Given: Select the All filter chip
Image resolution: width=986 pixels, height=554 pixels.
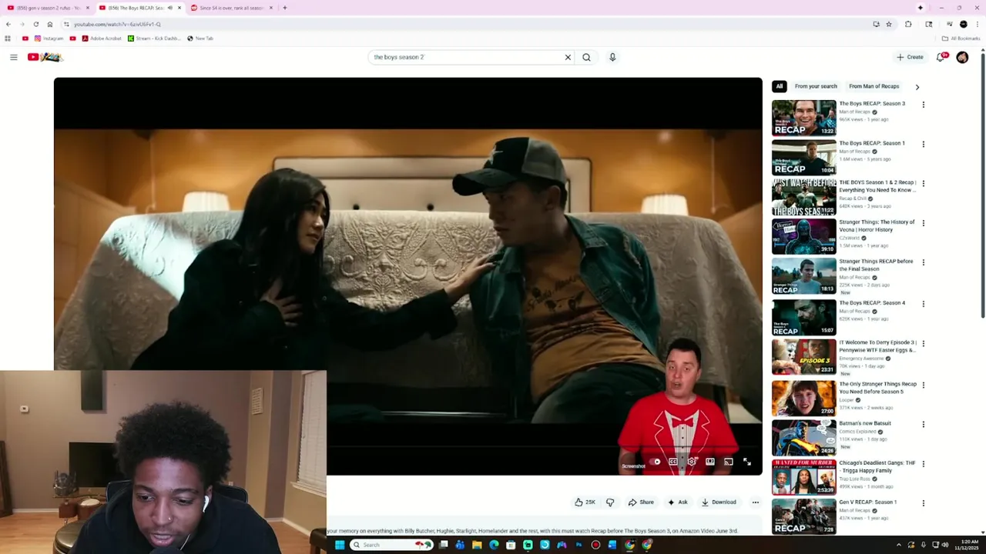Looking at the screenshot, I should [780, 86].
